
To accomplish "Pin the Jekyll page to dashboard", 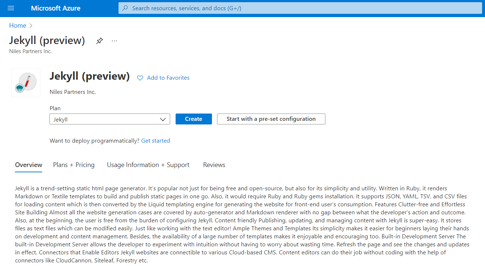I will (99, 40).
